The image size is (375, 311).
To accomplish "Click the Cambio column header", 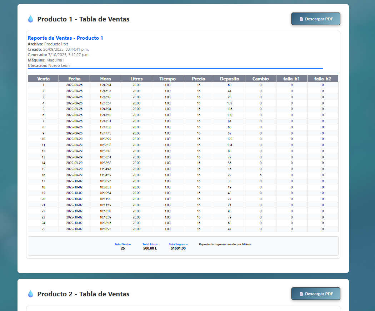I will click(x=261, y=79).
